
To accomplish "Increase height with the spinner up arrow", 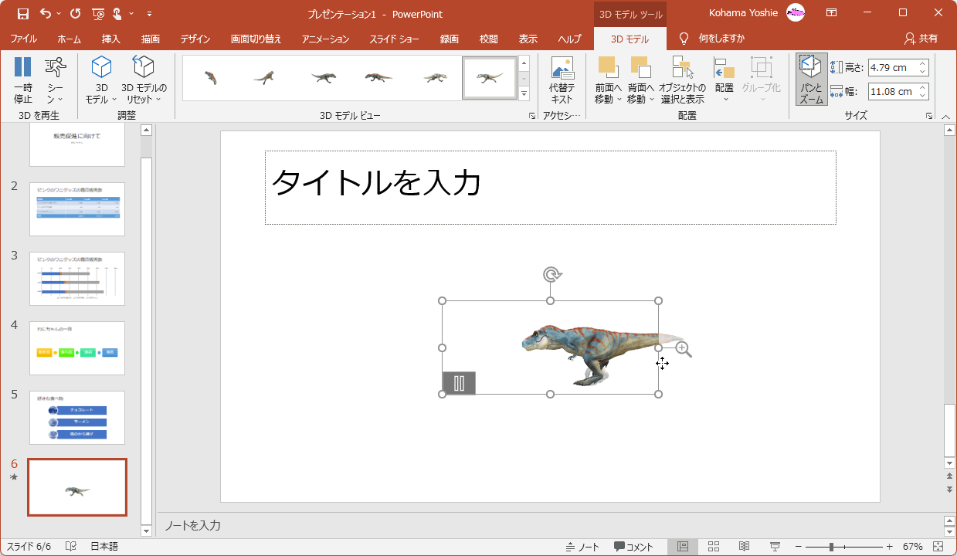I will (922, 63).
